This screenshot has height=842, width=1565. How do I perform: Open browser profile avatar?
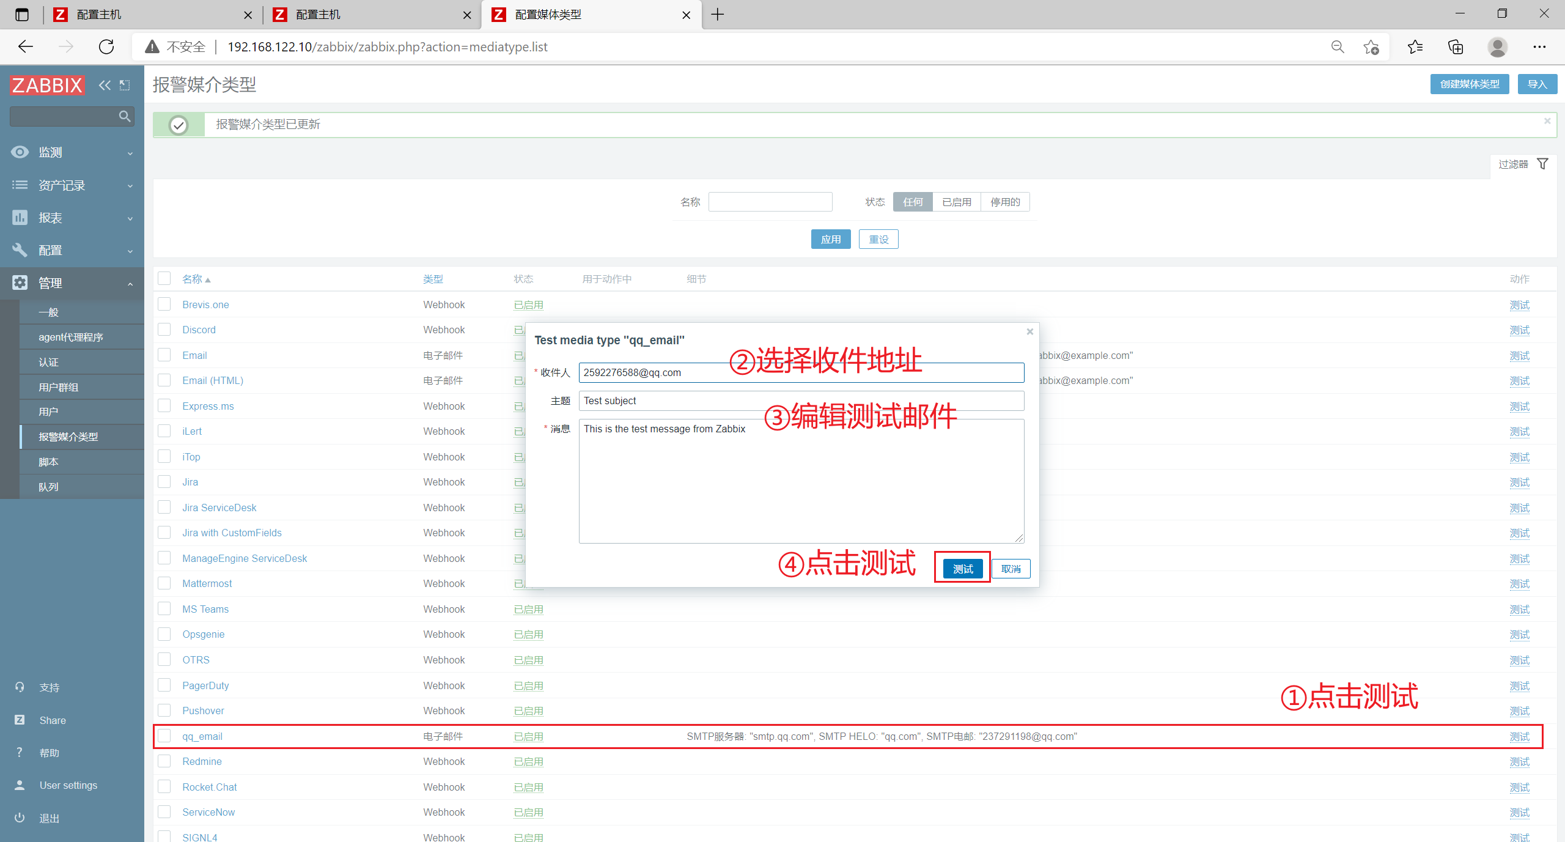click(x=1497, y=47)
